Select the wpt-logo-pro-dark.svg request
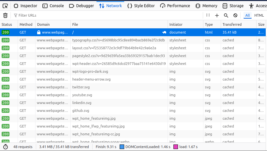Viewport: 267px width, 151px height. (133, 71)
